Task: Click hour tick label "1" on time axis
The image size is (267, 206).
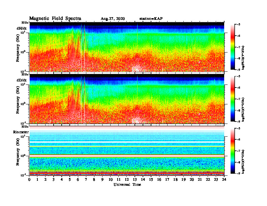Action: pyautogui.click(x=37, y=179)
